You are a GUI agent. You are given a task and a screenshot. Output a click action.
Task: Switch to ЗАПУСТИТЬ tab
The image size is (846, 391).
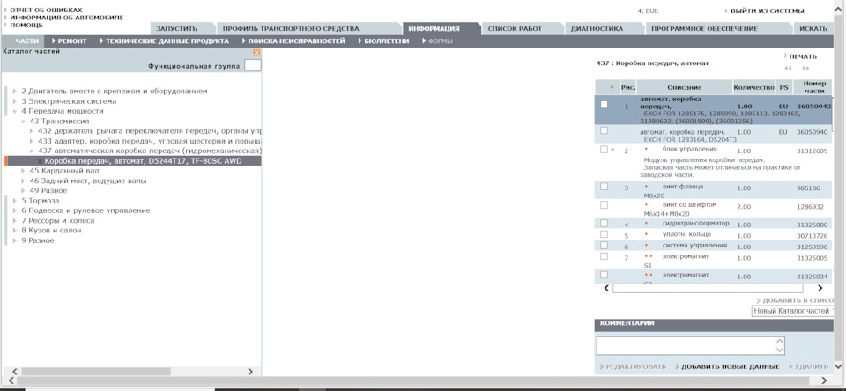[x=176, y=28]
